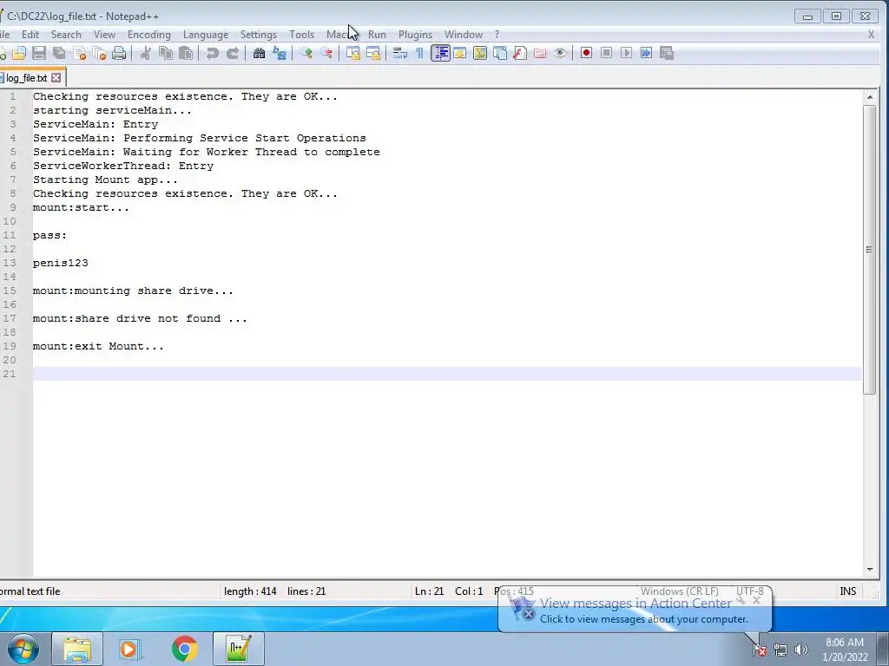This screenshot has height=666, width=889.
Task: Open View messages in Action Center
Action: (x=635, y=604)
